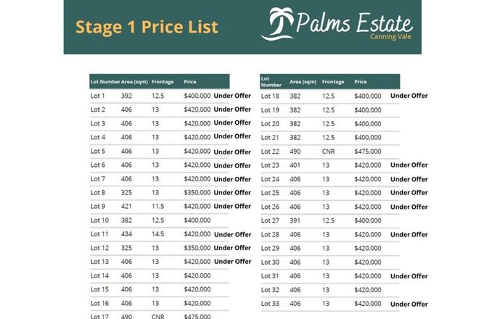This screenshot has height=319, width=479.
Task: Click the Under Offer label for Lot 33
Action: [x=409, y=304]
